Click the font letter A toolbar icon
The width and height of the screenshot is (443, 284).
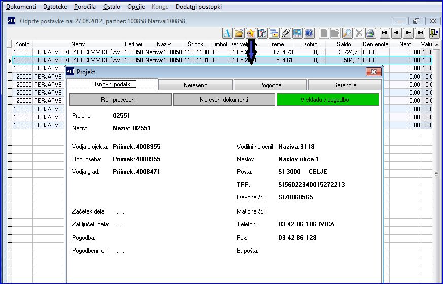coord(227,33)
